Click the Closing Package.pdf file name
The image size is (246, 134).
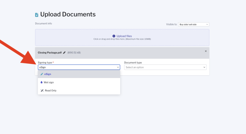(50, 52)
